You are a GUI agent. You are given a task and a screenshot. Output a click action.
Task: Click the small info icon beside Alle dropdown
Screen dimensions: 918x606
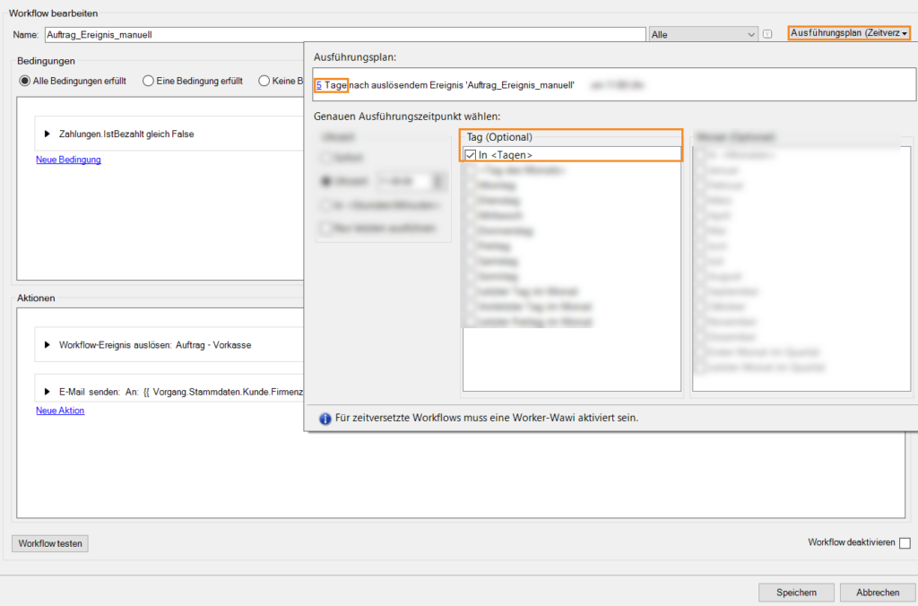(x=767, y=34)
